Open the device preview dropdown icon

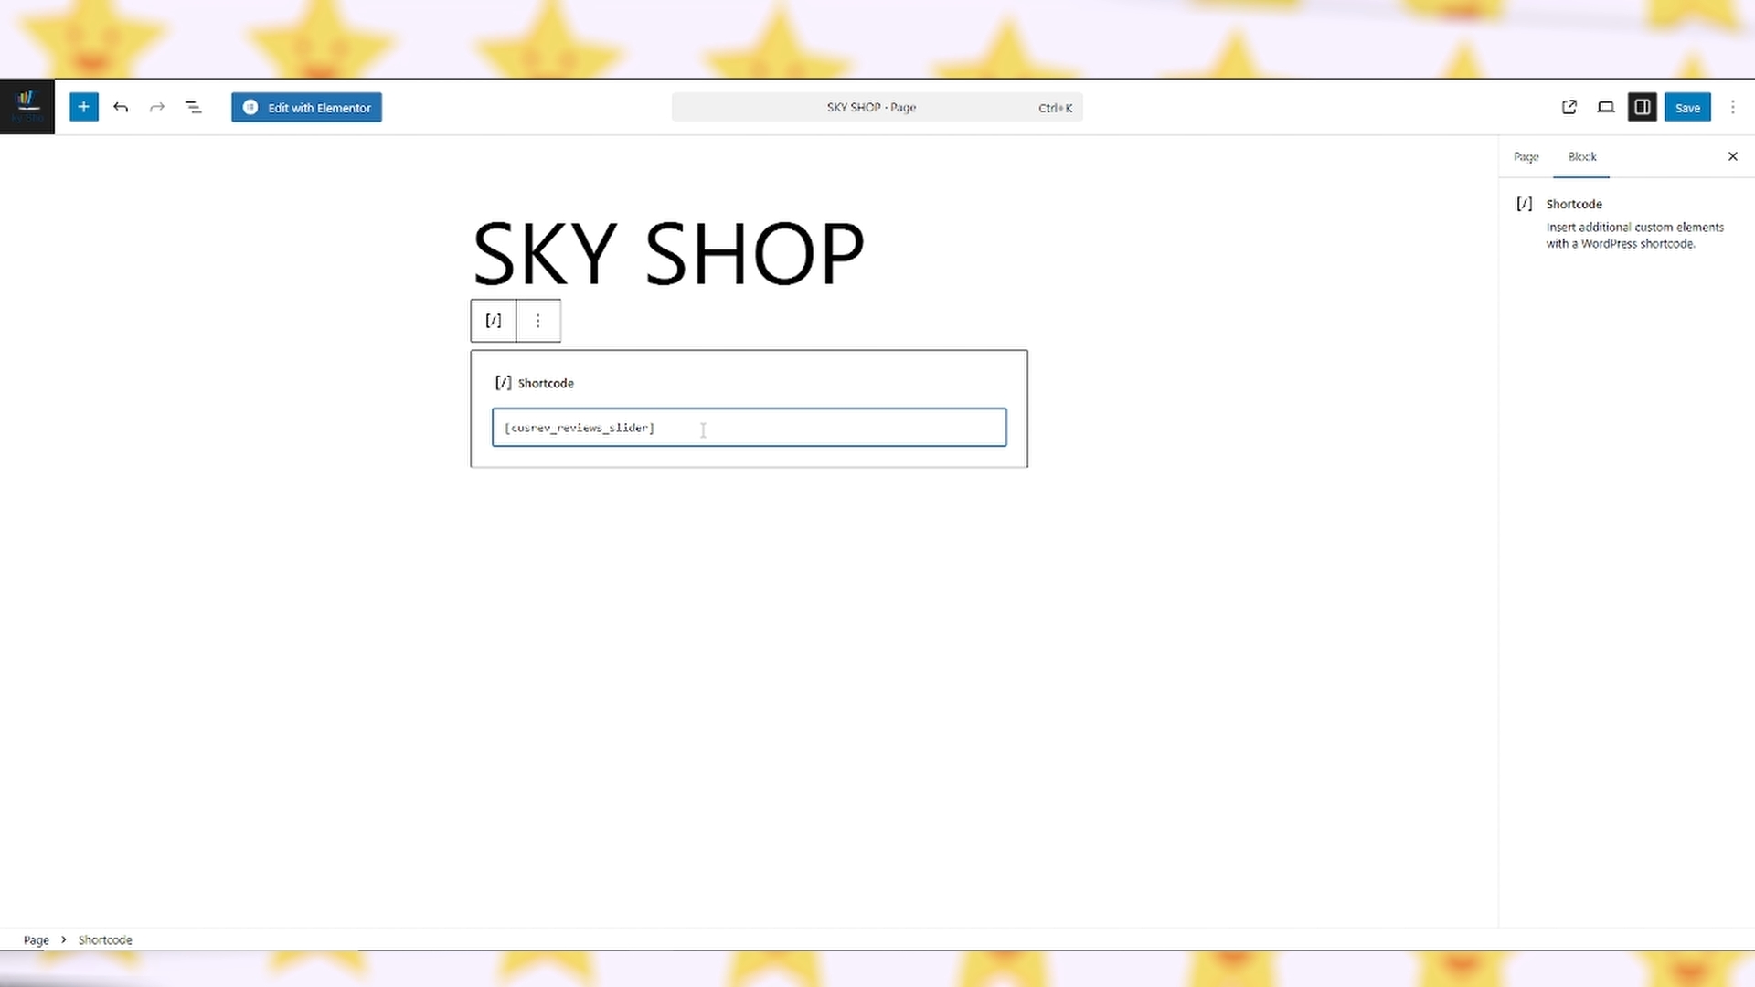click(1606, 107)
